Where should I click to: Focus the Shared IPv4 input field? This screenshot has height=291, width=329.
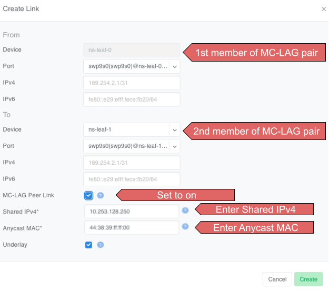(132, 212)
